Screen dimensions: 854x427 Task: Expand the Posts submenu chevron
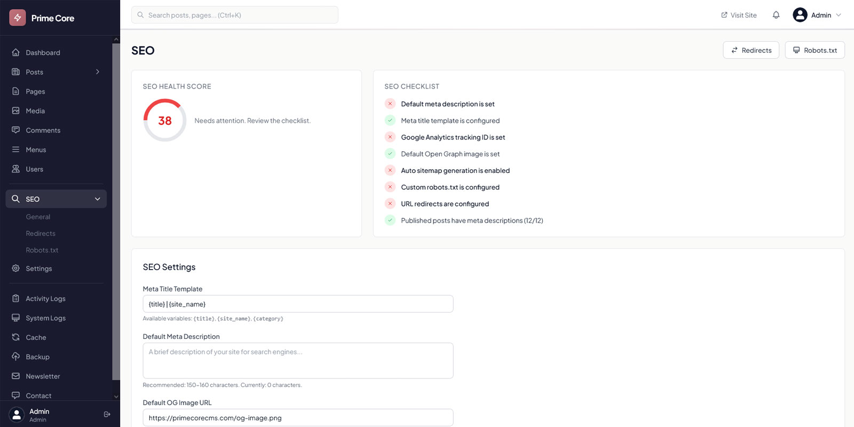[x=98, y=72]
